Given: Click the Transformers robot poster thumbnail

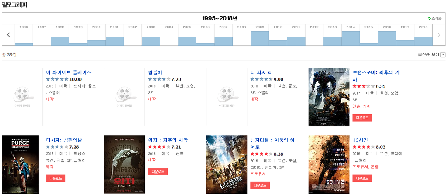Looking at the screenshot, I should (329, 97).
